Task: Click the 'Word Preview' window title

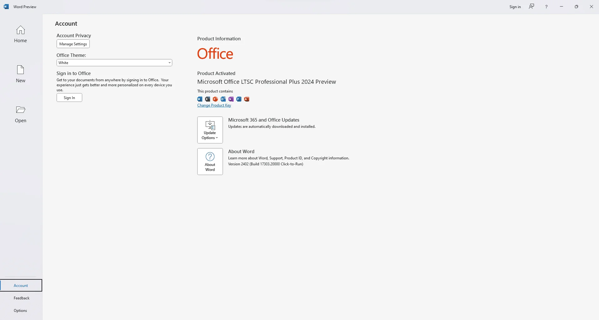Action: click(x=25, y=7)
